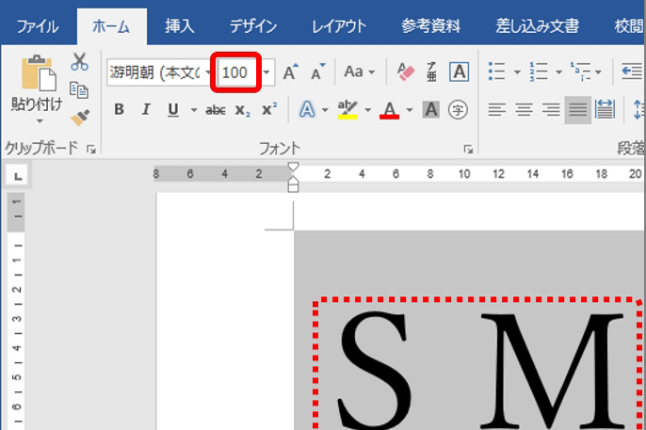Switch to the 差し込み文書 tab
This screenshot has width=646, height=430.
(x=537, y=26)
